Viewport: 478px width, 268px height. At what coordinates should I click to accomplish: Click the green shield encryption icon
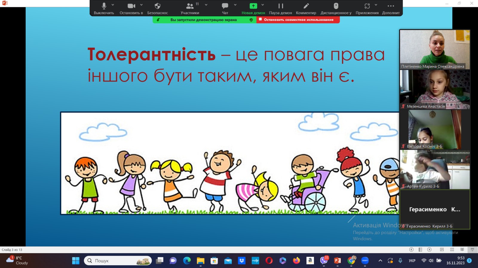coord(251,20)
